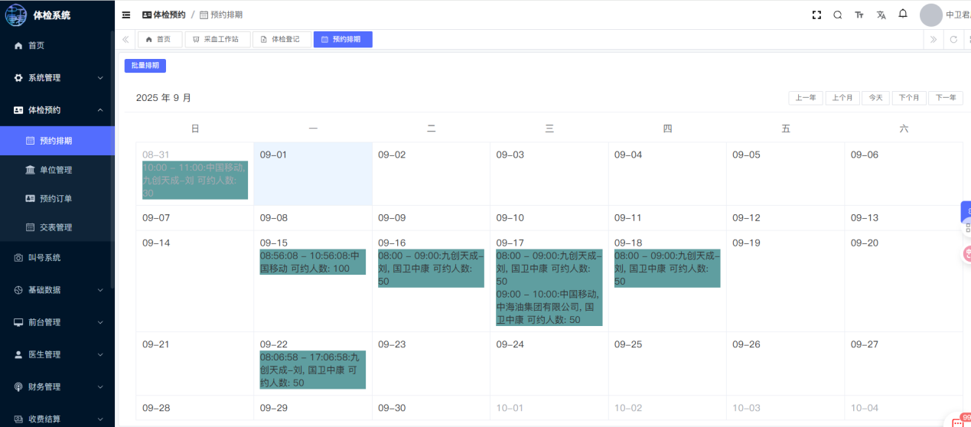Switch to the 采血工作站 tab

(x=217, y=39)
